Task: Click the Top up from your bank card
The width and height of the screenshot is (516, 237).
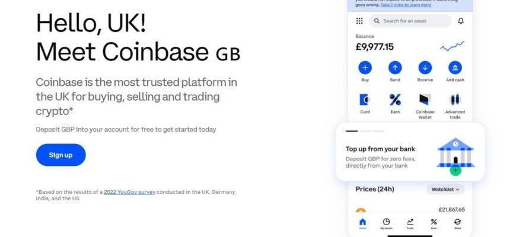Action: (410, 152)
